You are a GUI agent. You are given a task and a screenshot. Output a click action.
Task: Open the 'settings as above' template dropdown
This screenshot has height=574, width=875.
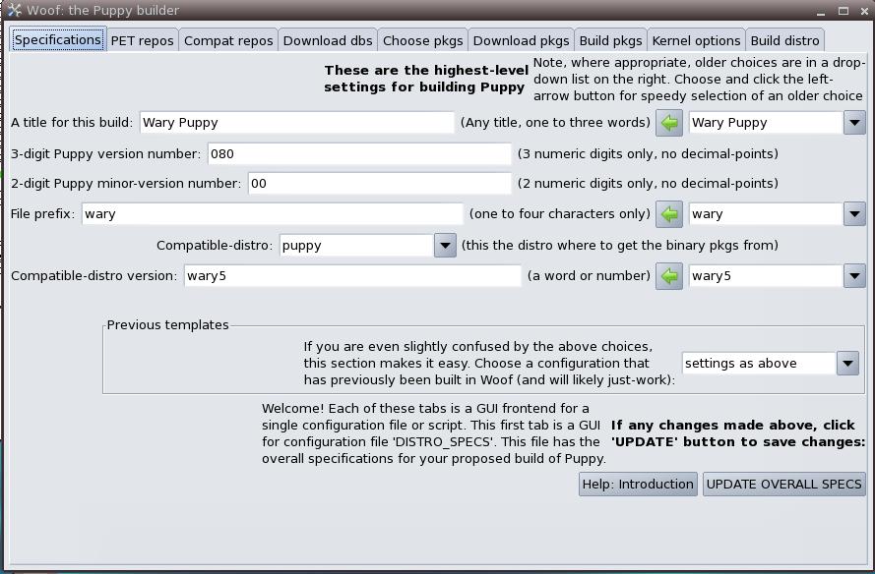point(846,364)
